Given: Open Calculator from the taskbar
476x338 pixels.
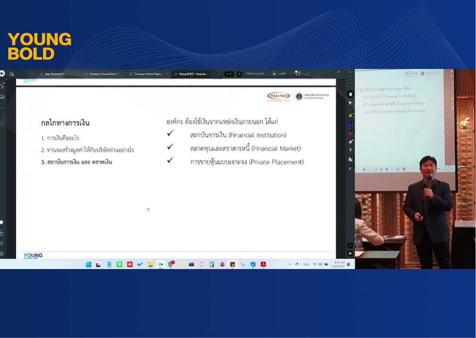Looking at the screenshot, I should [212, 264].
